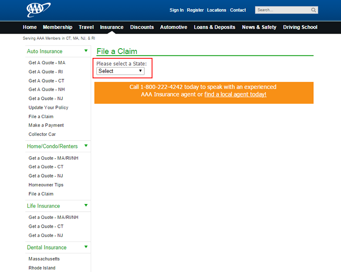This screenshot has width=341, height=272.
Task: Open the Loans & Deposits menu
Action: pos(214,27)
